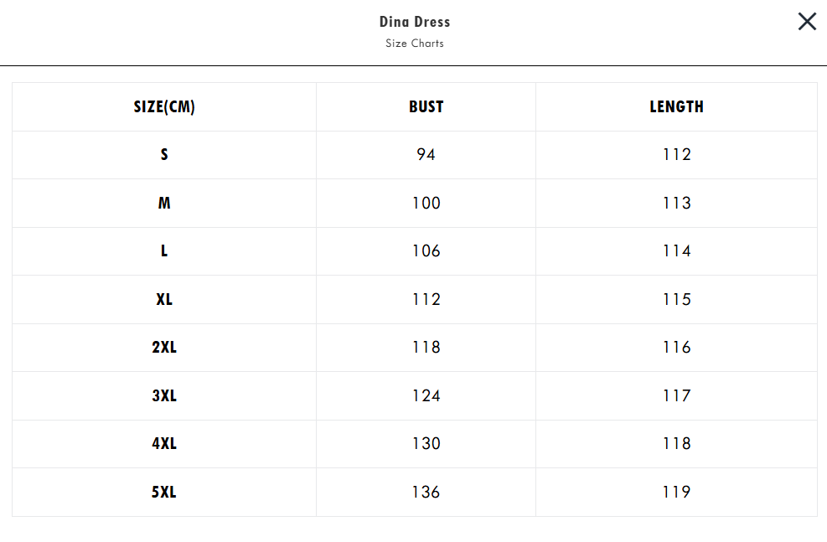Click the bust value 94
The width and height of the screenshot is (827, 542).
coord(426,154)
